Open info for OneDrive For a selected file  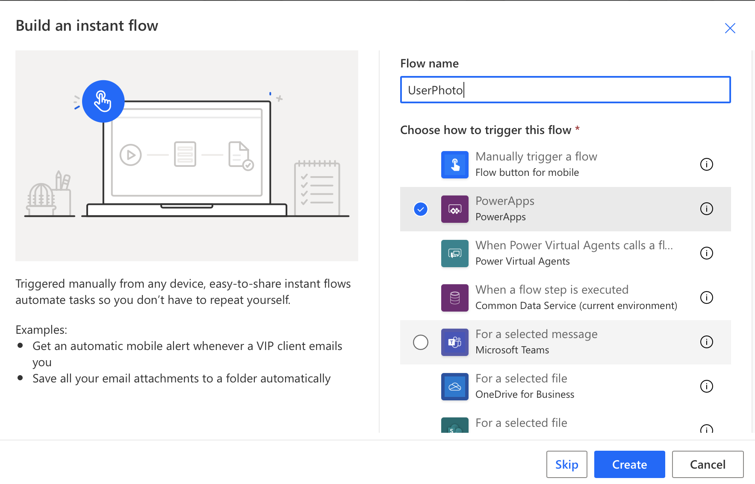707,386
